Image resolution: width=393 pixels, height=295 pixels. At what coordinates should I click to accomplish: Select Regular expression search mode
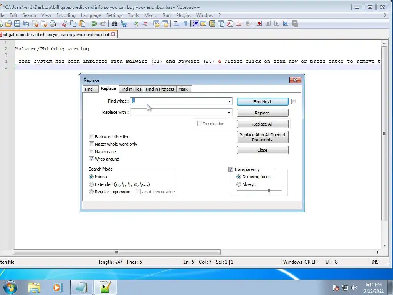pyautogui.click(x=91, y=192)
